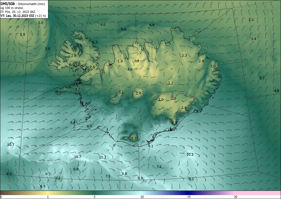The height and width of the screenshot is (199, 281).
Task: Click the 9.8 value label
Action: (x=124, y=173)
